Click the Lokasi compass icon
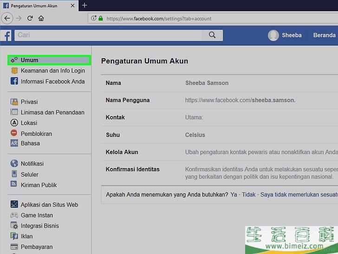The image size is (338, 254). (x=14, y=123)
